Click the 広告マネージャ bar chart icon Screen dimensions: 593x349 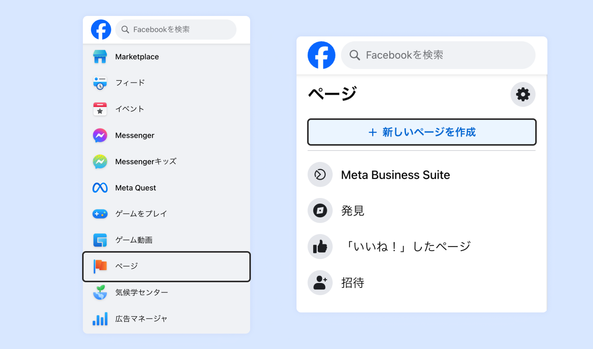100,319
